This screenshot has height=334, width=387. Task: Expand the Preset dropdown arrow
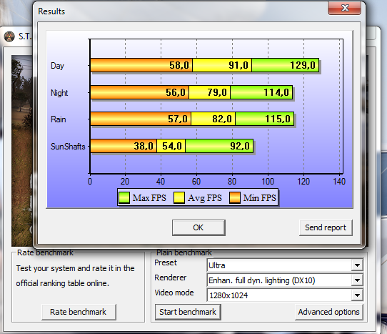[x=357, y=265]
